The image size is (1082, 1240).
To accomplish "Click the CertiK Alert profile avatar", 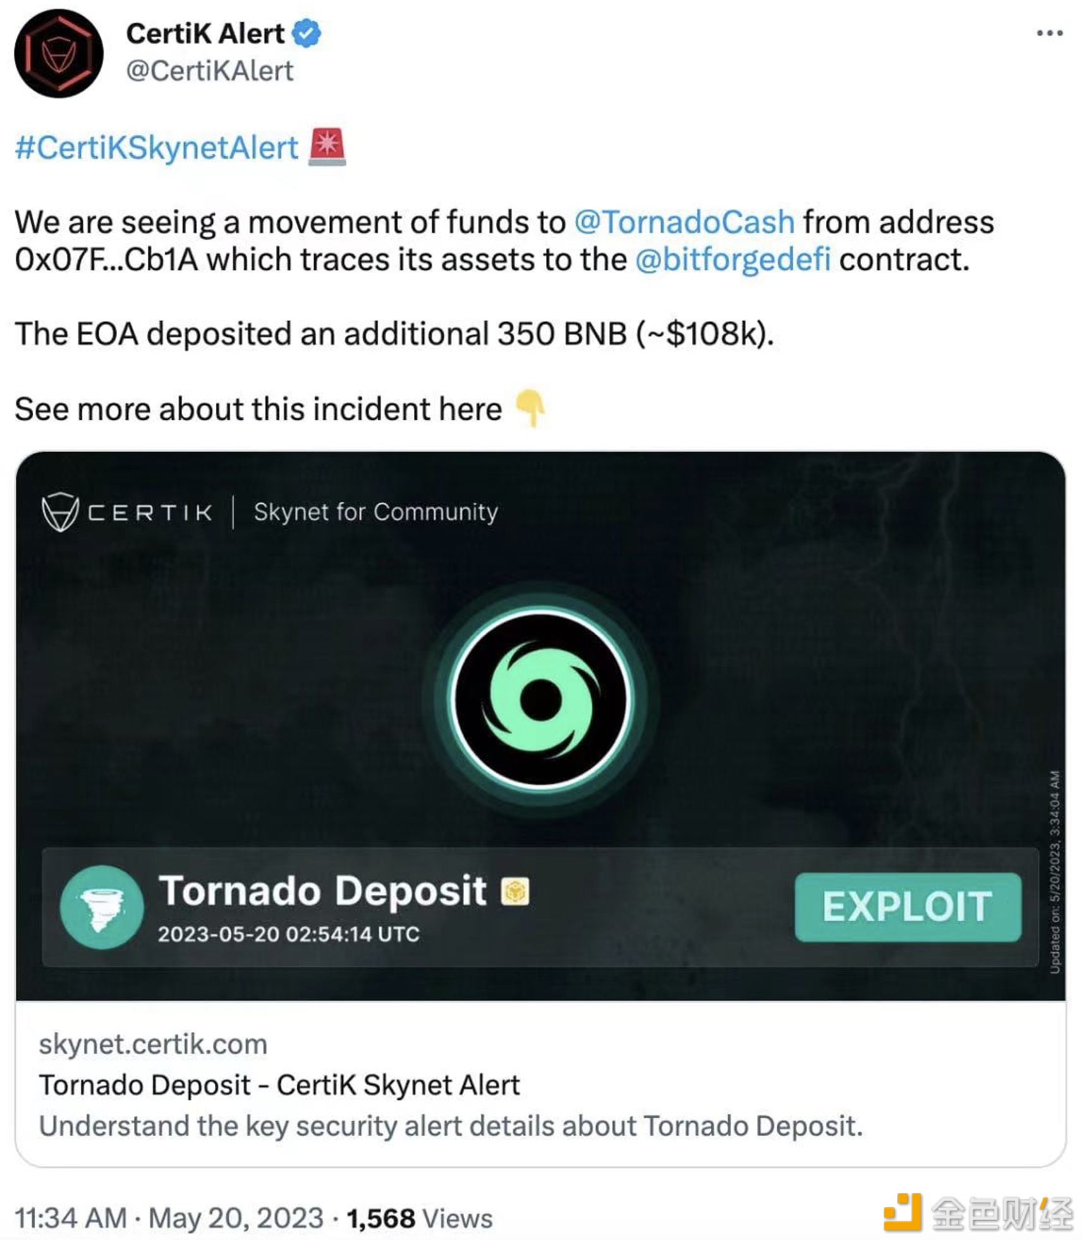I will pos(58,53).
